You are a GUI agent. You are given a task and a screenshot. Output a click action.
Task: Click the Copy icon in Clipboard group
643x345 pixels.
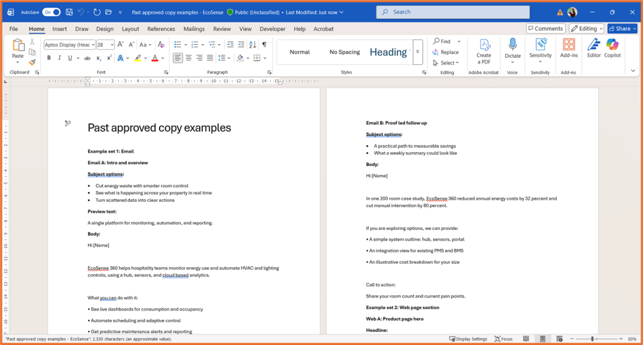click(32, 52)
